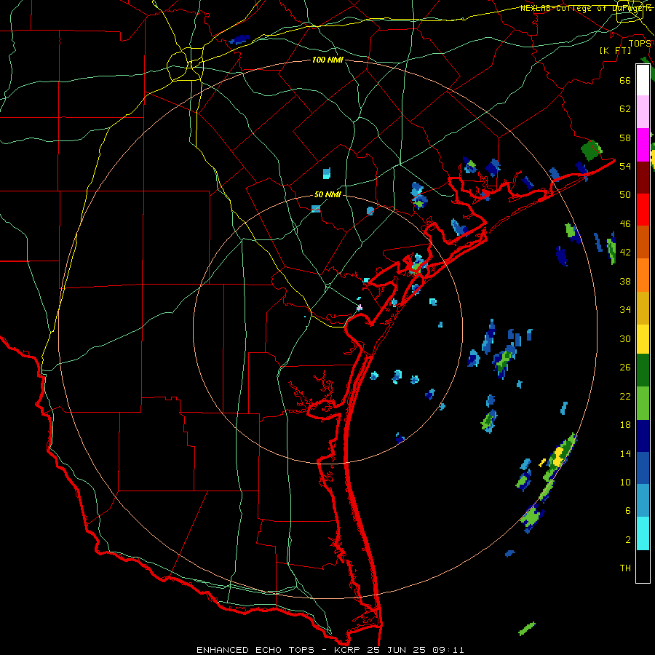Image resolution: width=655 pixels, height=655 pixels.
Task: Click the '30' legend value
Action: pos(625,338)
